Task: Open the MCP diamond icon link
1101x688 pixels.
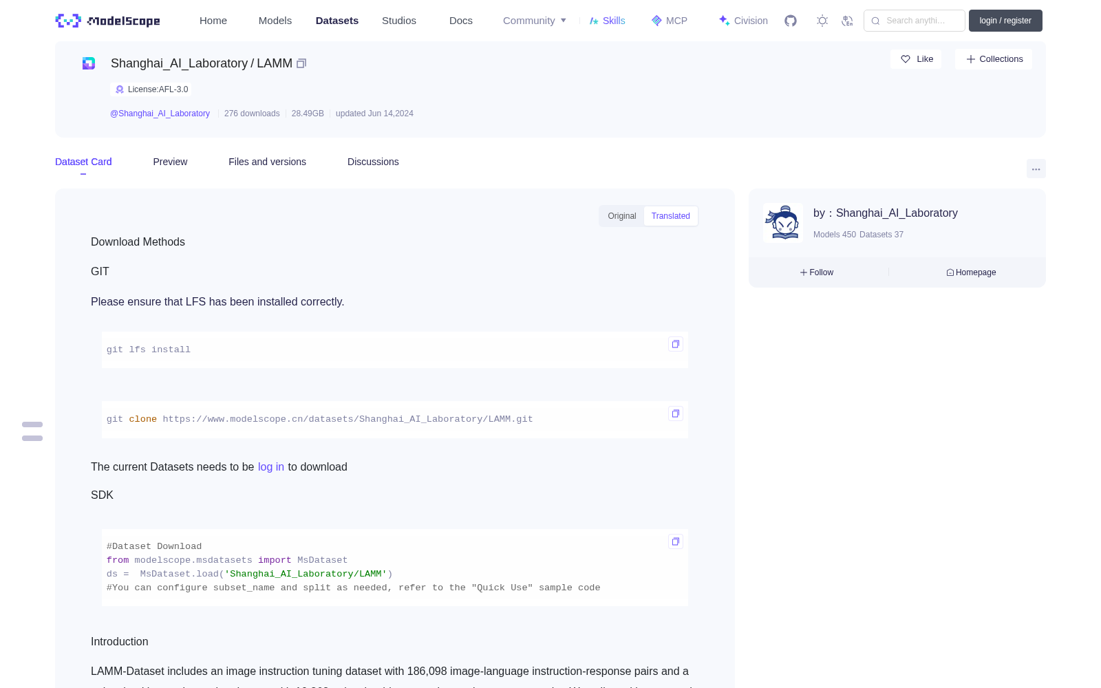Action: 656,21
